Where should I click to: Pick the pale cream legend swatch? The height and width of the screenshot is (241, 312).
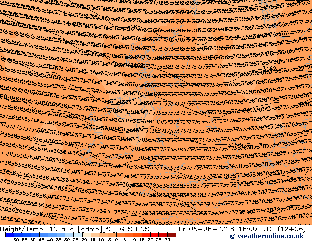87,235
